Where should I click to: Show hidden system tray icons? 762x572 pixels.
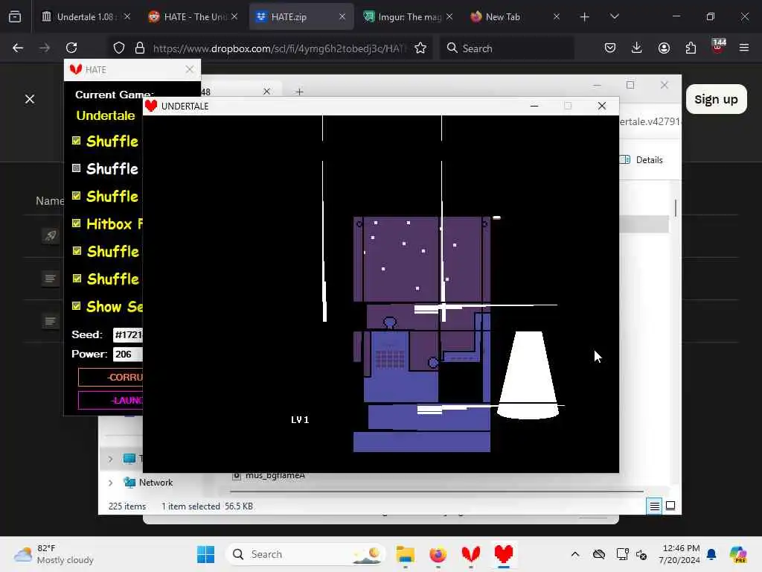click(575, 554)
